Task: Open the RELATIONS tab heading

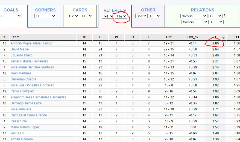Action: [203, 10]
